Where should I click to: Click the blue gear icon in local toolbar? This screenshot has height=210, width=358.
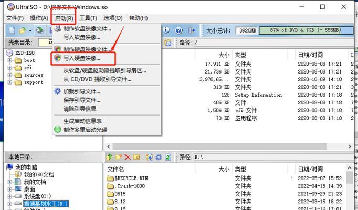coord(159,157)
